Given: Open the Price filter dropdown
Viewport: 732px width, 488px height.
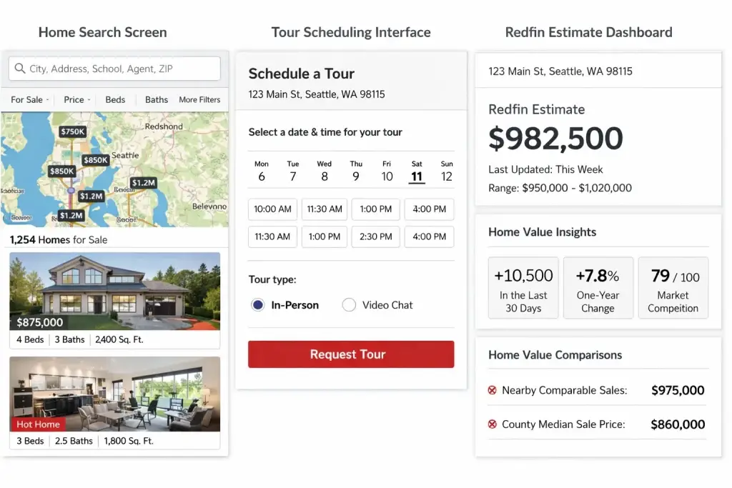Looking at the screenshot, I should [x=77, y=100].
